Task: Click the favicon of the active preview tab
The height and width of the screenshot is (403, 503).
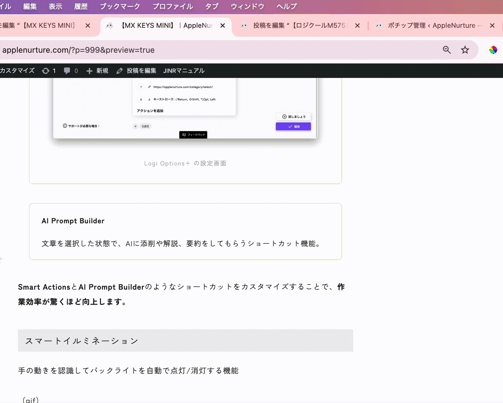Action: point(109,26)
